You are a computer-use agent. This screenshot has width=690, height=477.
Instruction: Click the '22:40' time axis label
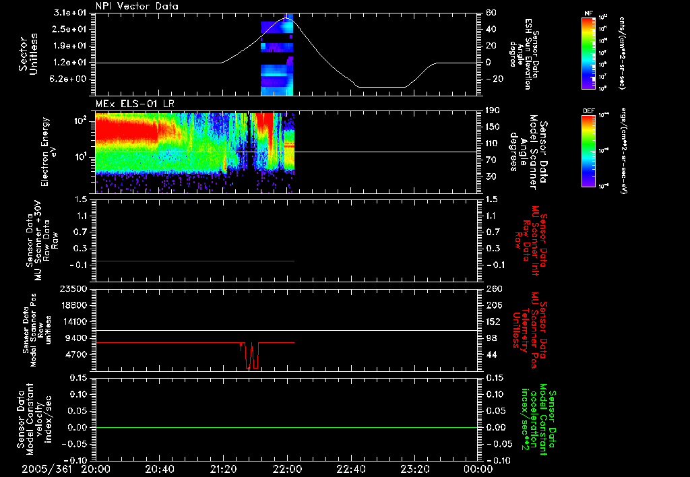tap(351, 470)
